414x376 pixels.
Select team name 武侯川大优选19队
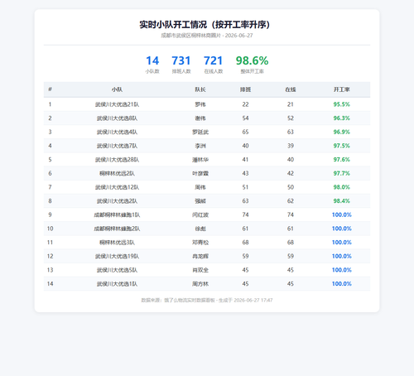pyautogui.click(x=117, y=256)
